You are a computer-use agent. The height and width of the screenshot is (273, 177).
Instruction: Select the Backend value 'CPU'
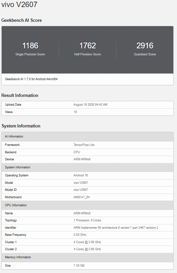[x=77, y=152]
